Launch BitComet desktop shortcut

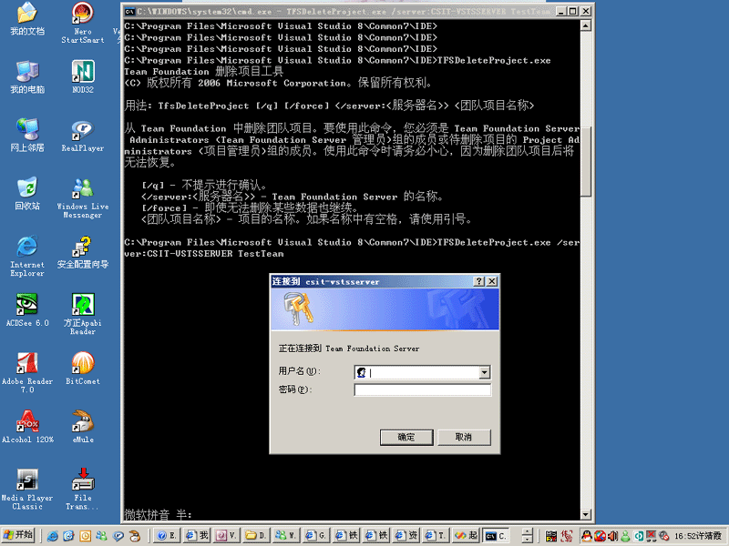(83, 369)
